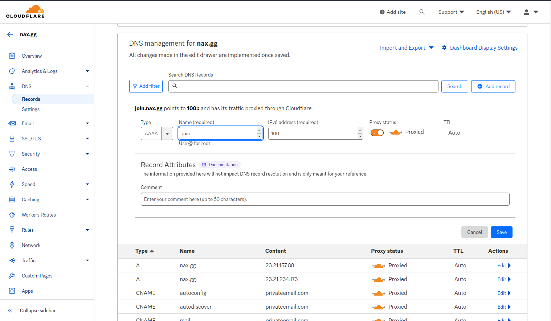Click the Speed lightning bolt icon

12,184
